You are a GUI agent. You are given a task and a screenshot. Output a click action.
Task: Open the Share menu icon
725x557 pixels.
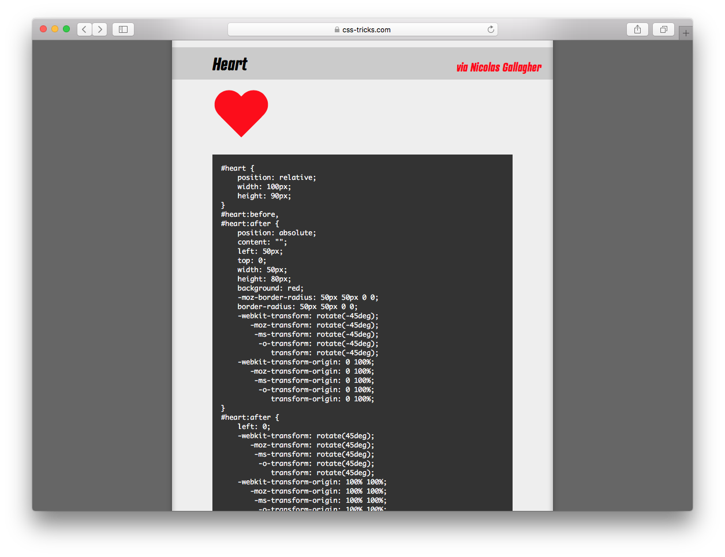[x=637, y=29]
